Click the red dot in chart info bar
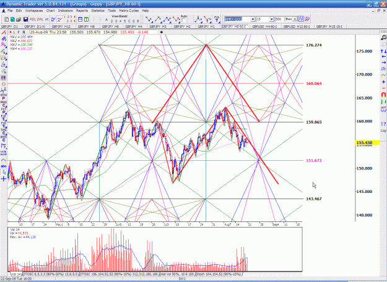Screen dimensions: 387x282 (11, 32)
